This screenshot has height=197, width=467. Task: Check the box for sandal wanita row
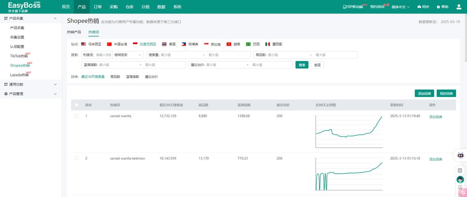[77, 116]
